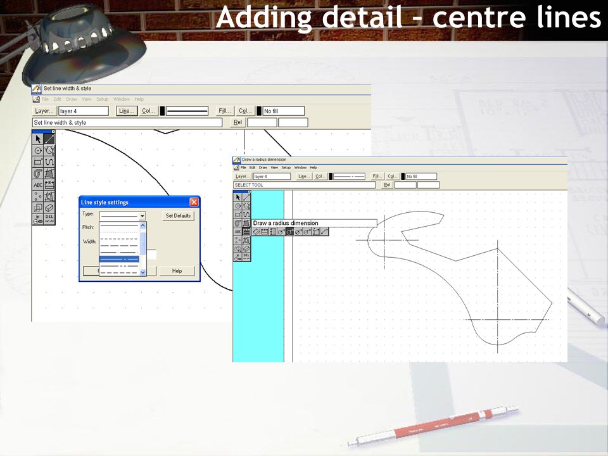Click the black fill colour swatch in the left window

tap(259, 111)
